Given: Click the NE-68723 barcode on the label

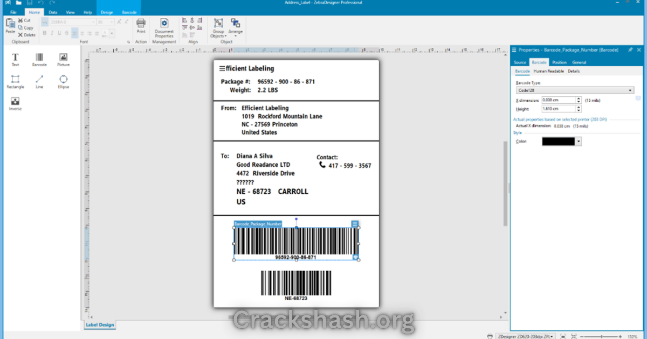Looking at the screenshot, I should coord(296,285).
